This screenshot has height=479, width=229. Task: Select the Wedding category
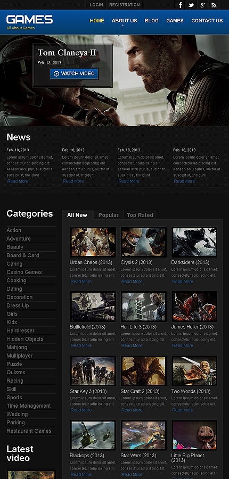tap(17, 414)
